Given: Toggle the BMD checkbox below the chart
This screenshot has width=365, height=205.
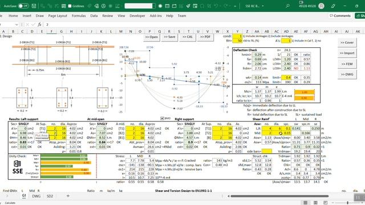Looking at the screenshot, I should (162, 118).
